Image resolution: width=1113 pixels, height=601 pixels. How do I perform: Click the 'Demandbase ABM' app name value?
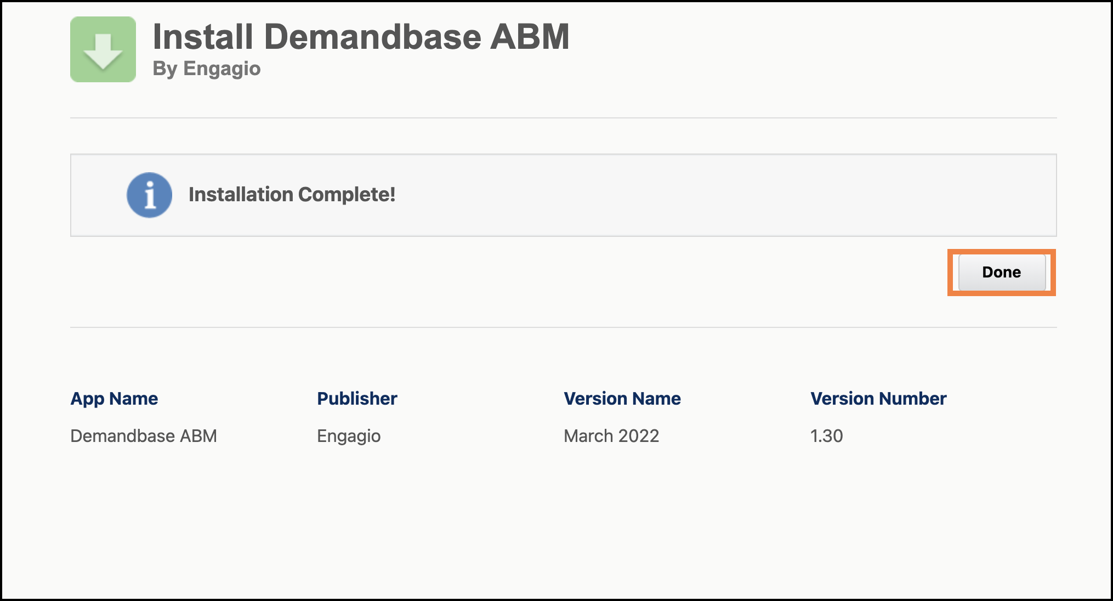[x=144, y=436]
